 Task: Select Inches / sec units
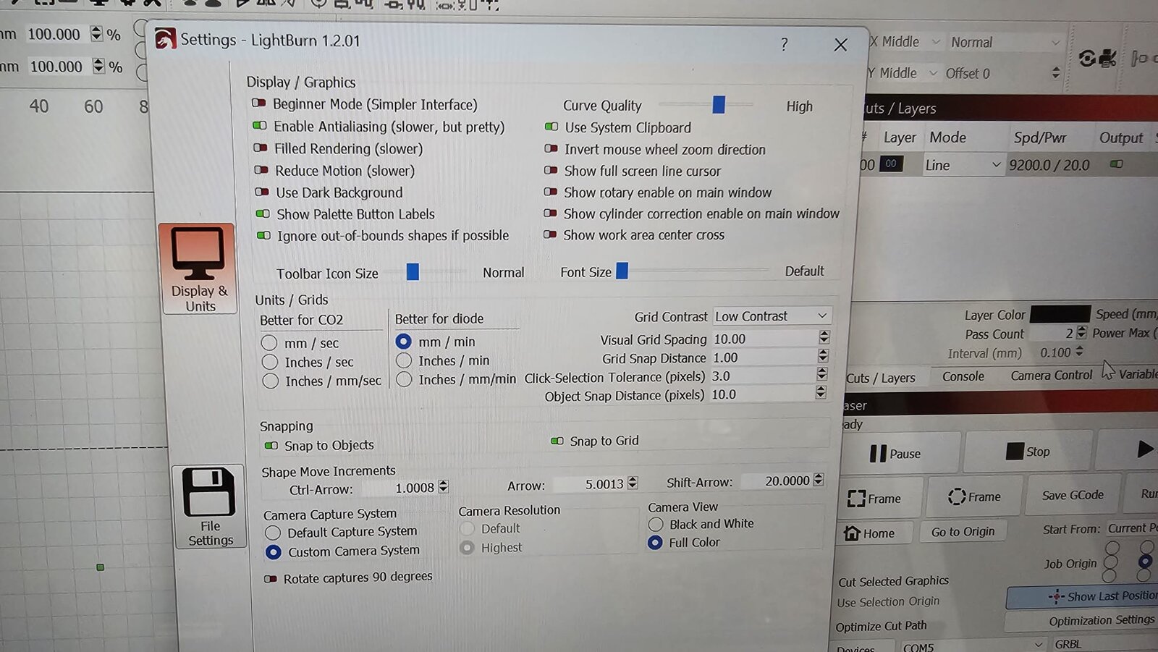pyautogui.click(x=270, y=362)
